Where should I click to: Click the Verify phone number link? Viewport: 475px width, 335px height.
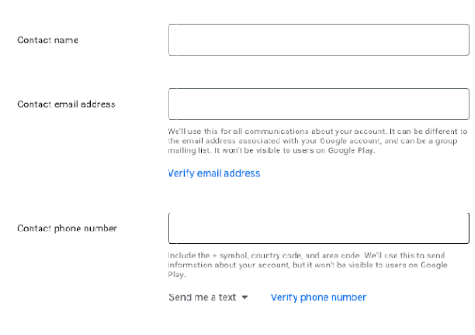pos(318,297)
